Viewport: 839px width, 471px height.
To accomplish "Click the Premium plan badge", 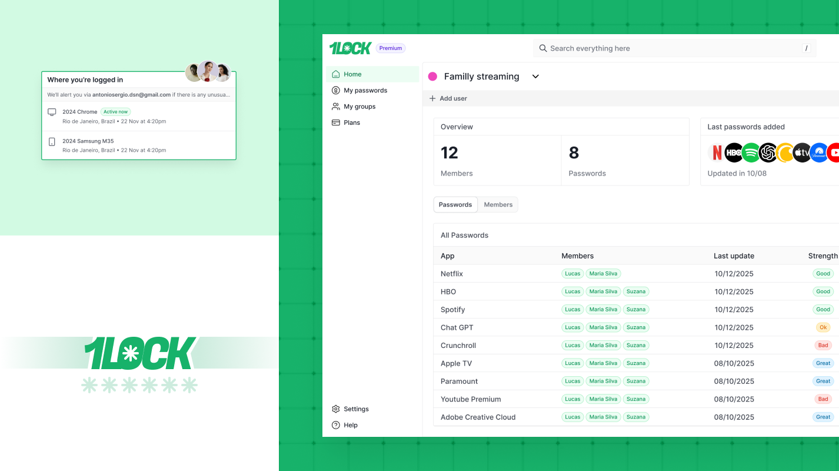I will [x=391, y=48].
